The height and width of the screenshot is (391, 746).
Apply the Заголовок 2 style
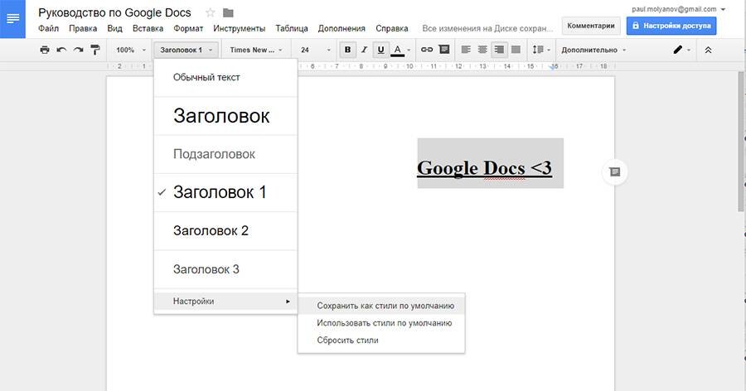coord(226,230)
